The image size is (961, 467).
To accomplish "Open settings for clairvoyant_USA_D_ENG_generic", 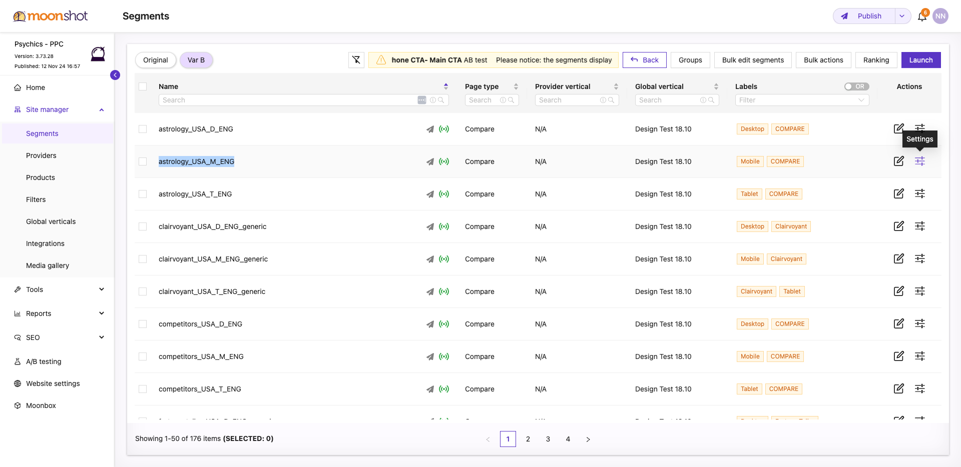I will (x=920, y=226).
